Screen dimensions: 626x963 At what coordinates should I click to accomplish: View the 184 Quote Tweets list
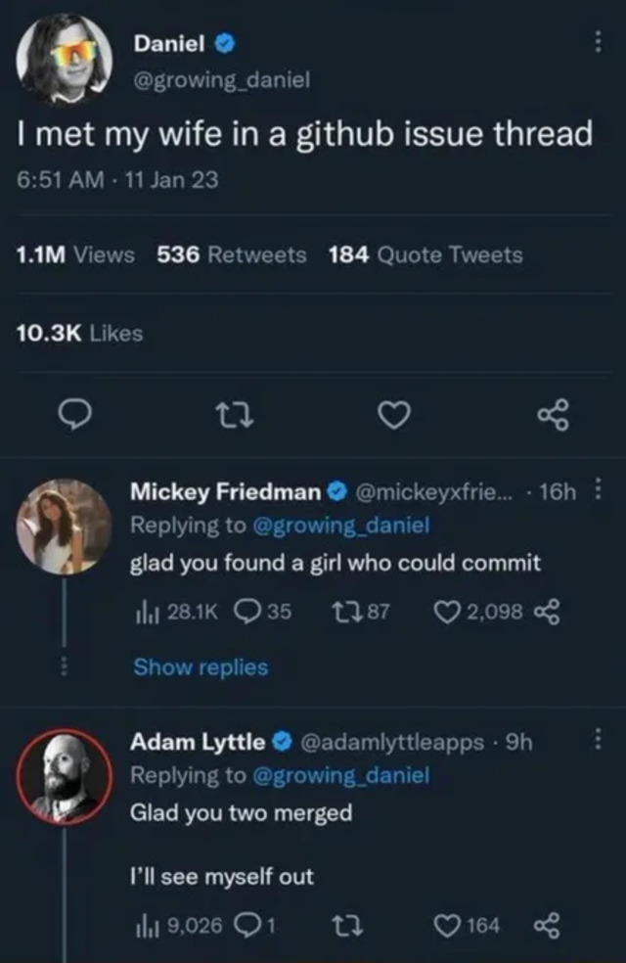425,255
